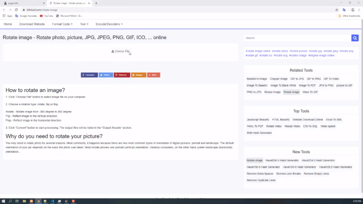Viewport: 363px width, 204px height.
Task: Share on Pinterest
Action: tap(122, 75)
